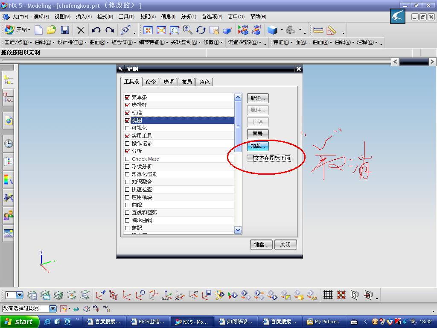Uncheck the 标准 toolbar checkbox

click(x=127, y=113)
